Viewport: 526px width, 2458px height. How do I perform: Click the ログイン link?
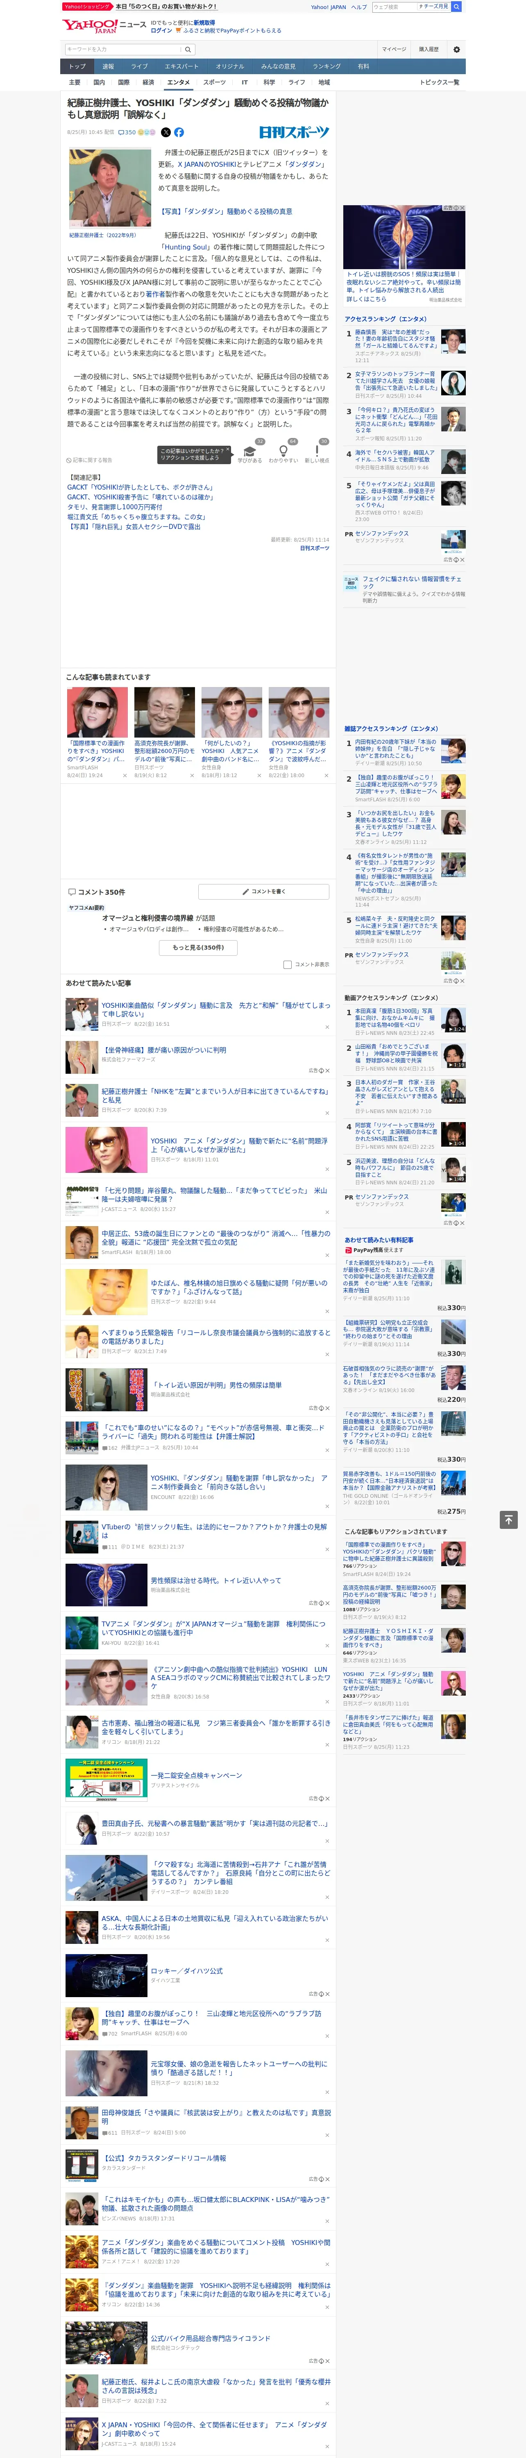point(161,31)
